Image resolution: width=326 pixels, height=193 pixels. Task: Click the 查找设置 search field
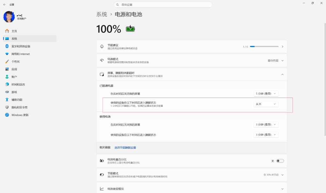coord(163,4)
